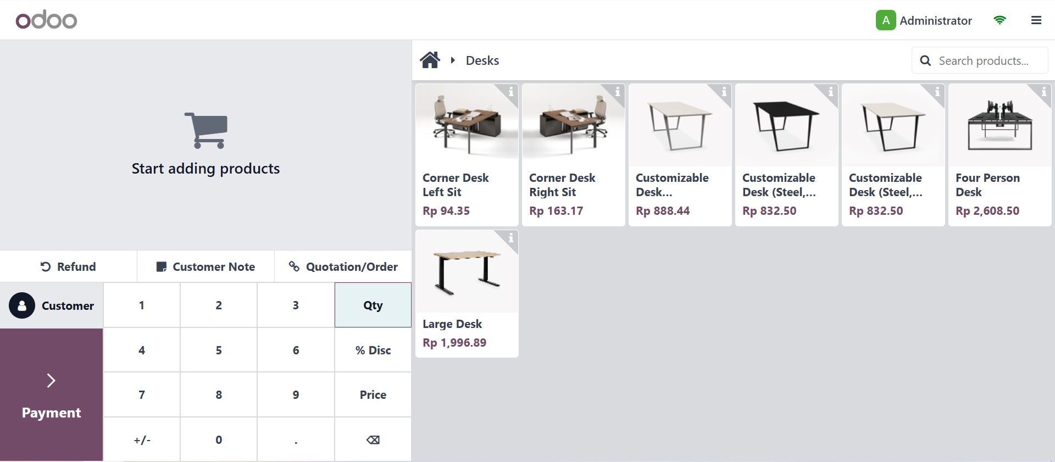This screenshot has width=1055, height=462.
Task: Open product info for Large Desk
Action: coord(510,239)
